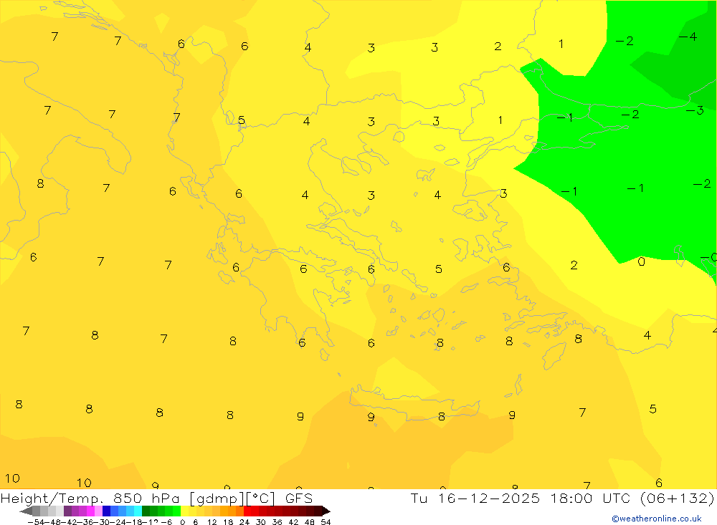Click the legend label '12' on the color scale

[212, 522]
